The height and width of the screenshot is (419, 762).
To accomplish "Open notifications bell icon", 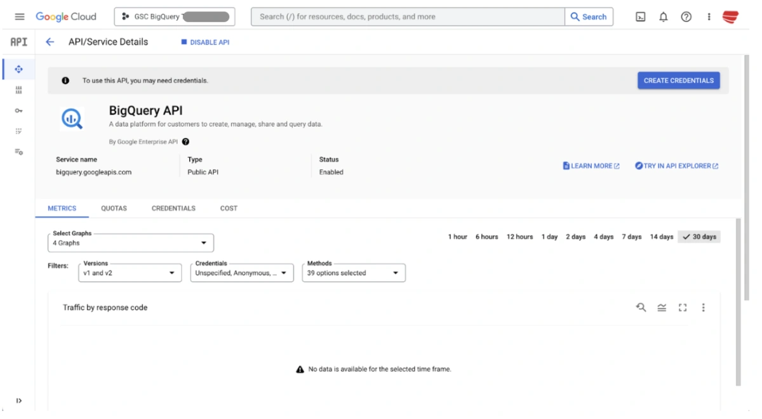I will pos(663,16).
